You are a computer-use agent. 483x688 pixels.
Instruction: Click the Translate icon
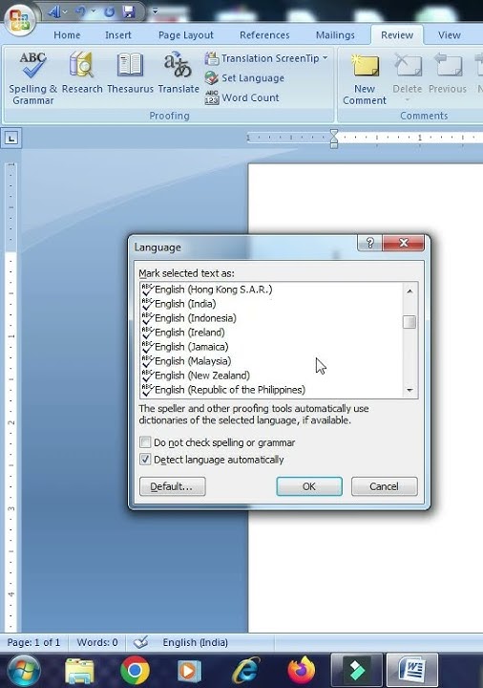178,73
